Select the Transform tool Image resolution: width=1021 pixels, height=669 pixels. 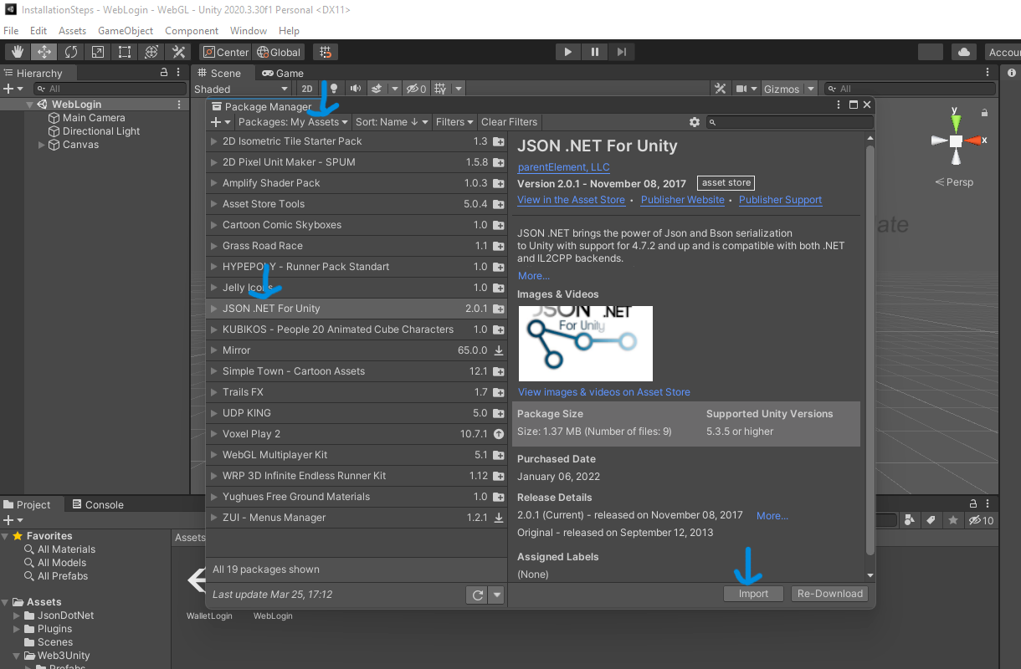(x=151, y=52)
